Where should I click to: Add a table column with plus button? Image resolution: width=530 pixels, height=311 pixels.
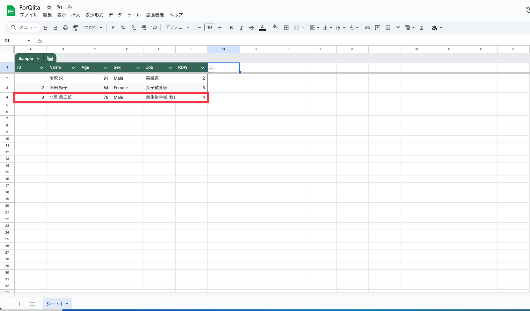(x=211, y=69)
